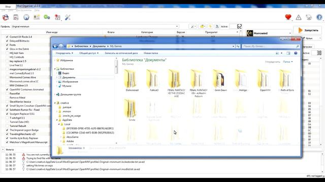Collapse the Local tree node
Image resolution: width=325 pixels, height=182 pixels.
point(59,124)
